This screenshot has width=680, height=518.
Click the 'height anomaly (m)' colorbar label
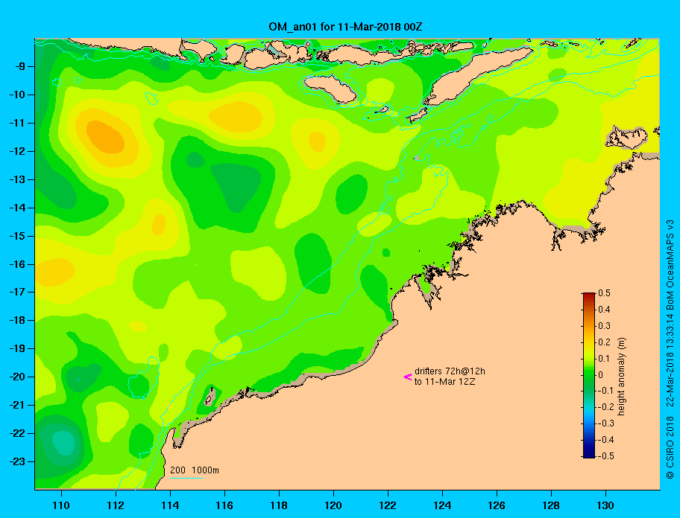(622, 376)
